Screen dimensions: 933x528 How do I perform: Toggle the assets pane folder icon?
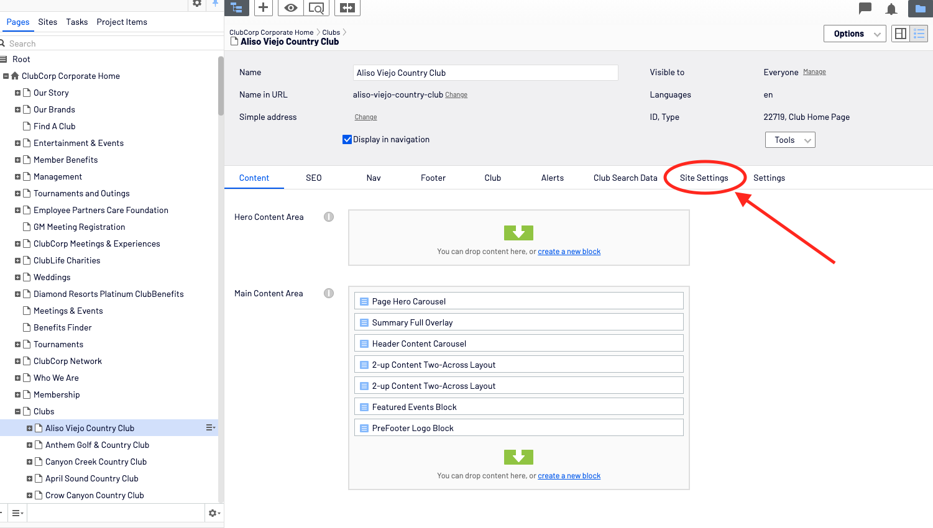pyautogui.click(x=921, y=8)
